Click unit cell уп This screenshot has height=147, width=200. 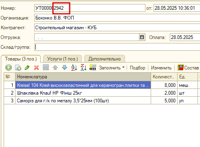click(x=187, y=101)
